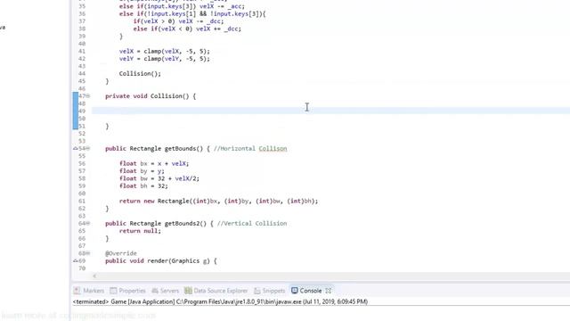570x321 pixels.
Task: Click the quick diff change bar at line 49
Action: (75, 111)
